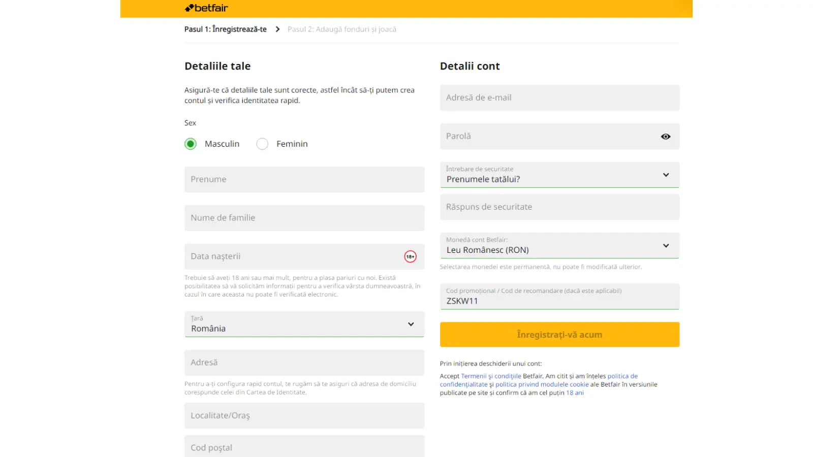
Task: Focus the Adresă de e-mail field
Action: click(559, 97)
